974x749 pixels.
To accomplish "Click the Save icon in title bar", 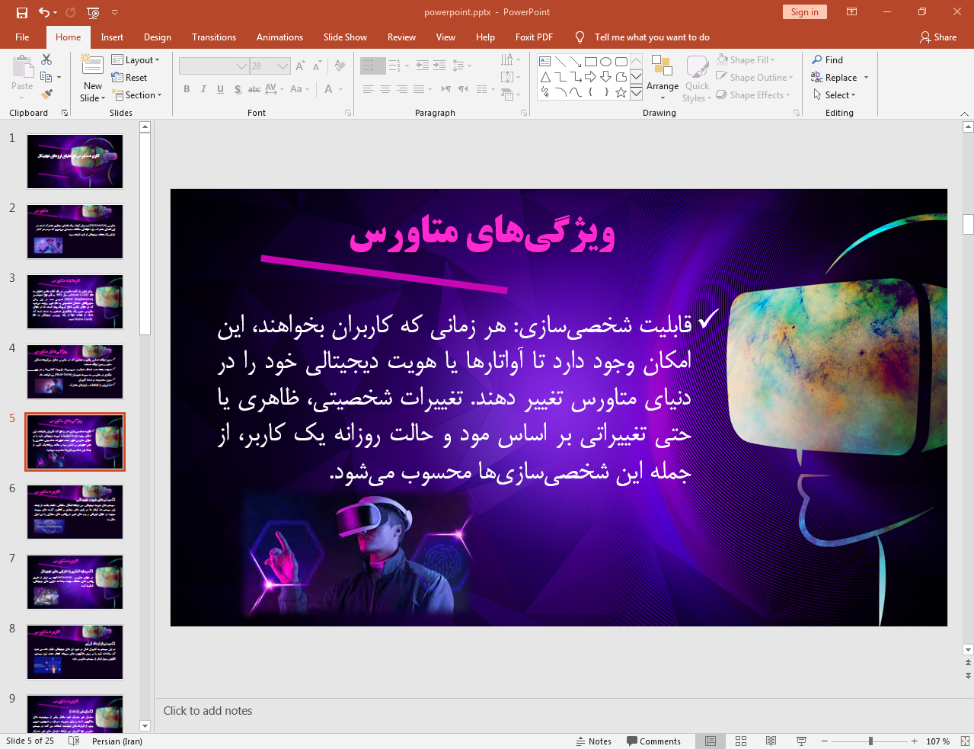I will [x=21, y=12].
